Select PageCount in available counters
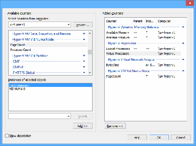Viewport: 196px width, 146px height. tap(49, 45)
